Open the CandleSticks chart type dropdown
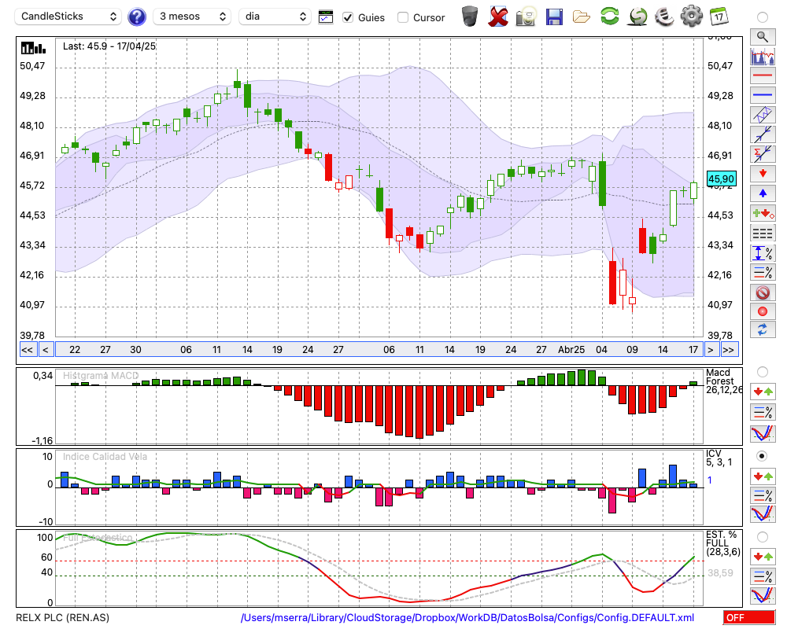The image size is (787, 629). tap(68, 17)
